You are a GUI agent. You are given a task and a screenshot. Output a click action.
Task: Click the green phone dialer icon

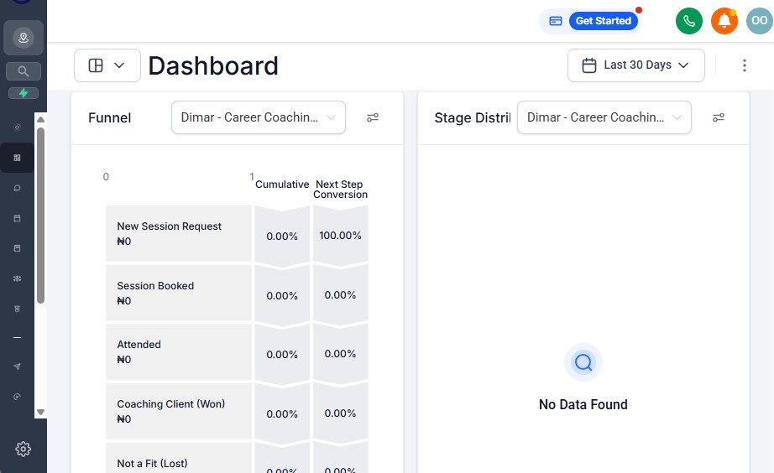pyautogui.click(x=689, y=21)
